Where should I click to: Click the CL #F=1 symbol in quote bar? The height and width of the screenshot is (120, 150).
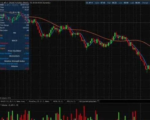(x=89, y=3)
